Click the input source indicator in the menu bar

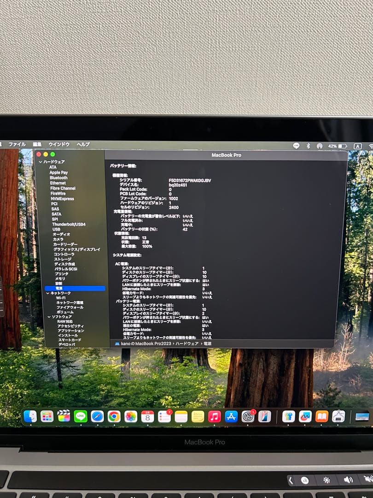358,146
